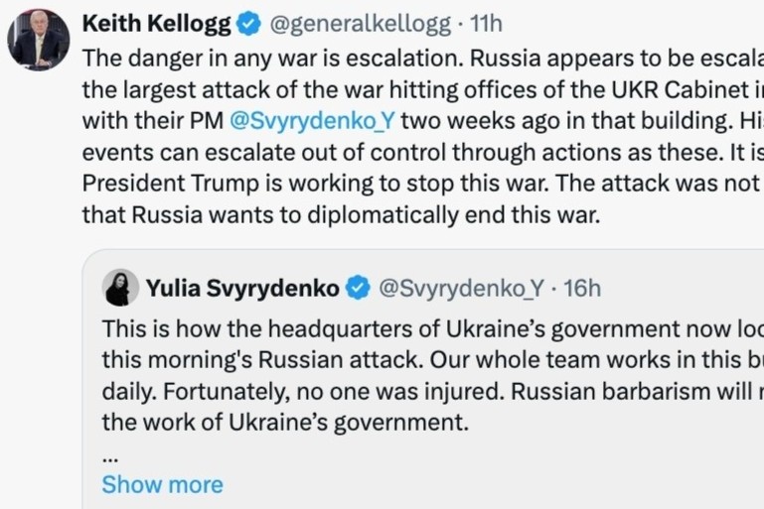Open the Yulia Svyrydenko name in the quoted tweet
764x509 pixels.
click(242, 288)
